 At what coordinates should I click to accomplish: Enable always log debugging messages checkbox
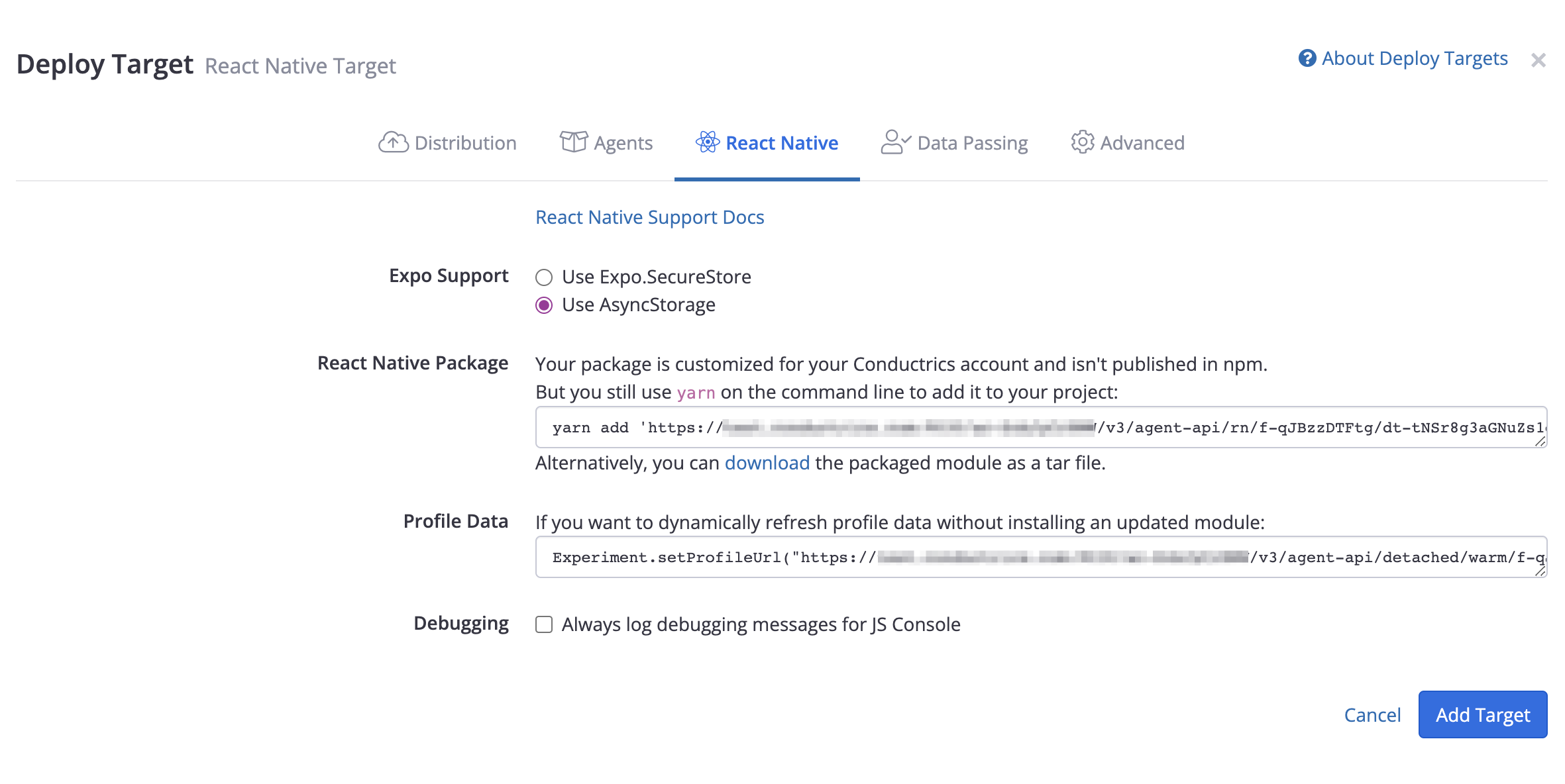[x=544, y=625]
